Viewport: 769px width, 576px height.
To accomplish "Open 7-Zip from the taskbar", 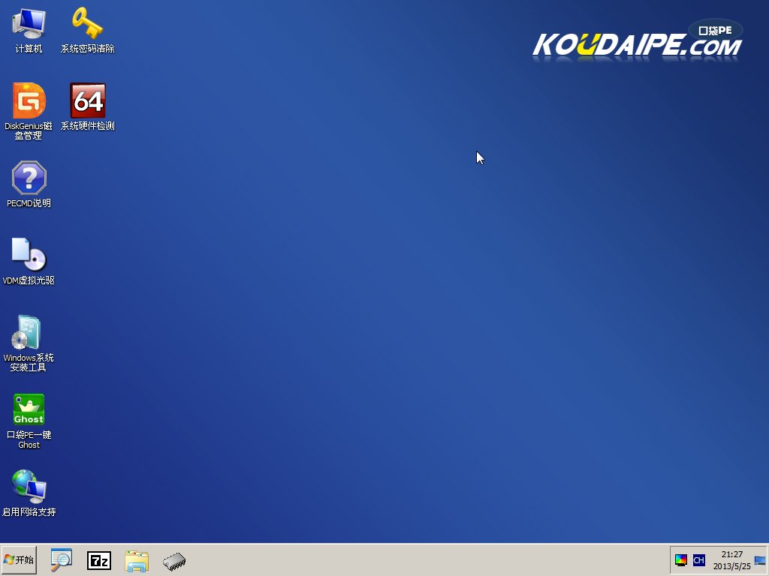I will [100, 560].
